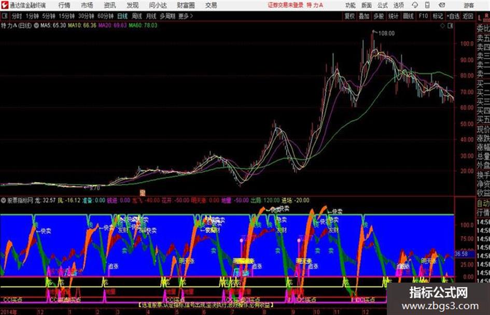Click the 自动 label in right panel
Screen dimensions: 490x315
[483, 203]
